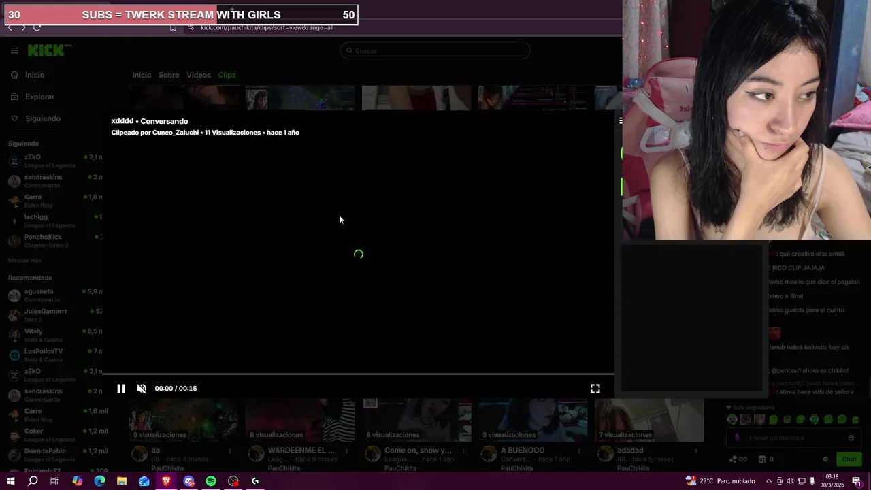Click clipper name Cuneo_Zaluchi

click(x=176, y=133)
